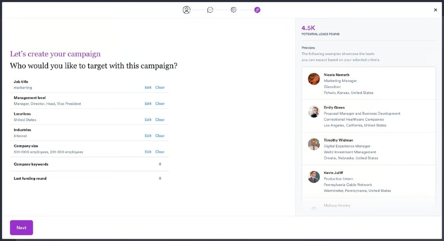Select the Kevin Juliff lead name

[333, 173]
